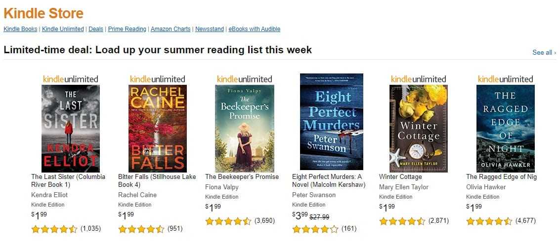Open Amazon Charts
The width and height of the screenshot is (560, 245).
171,29
